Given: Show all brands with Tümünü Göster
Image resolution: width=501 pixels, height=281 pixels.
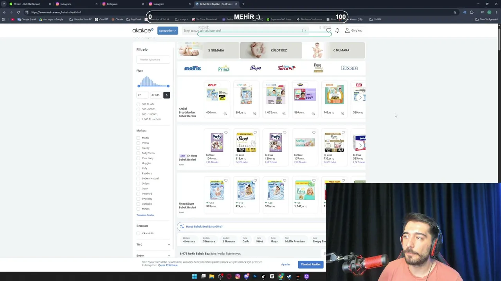Looking at the screenshot, I should [x=145, y=215].
